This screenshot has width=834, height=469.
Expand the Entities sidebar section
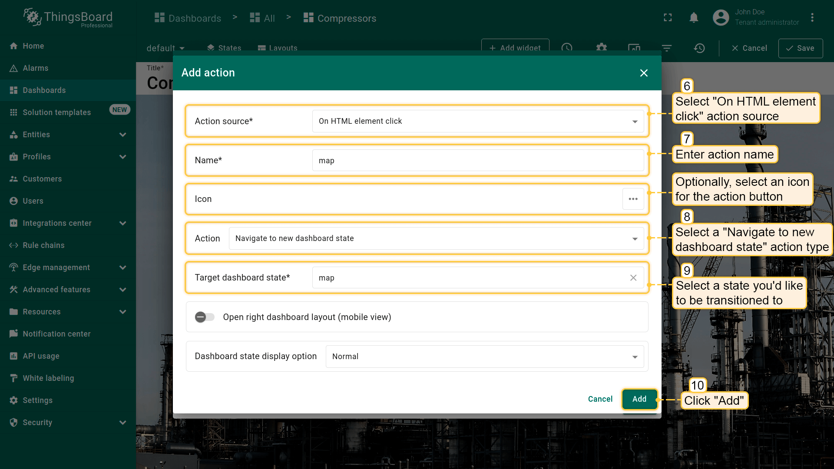122,135
